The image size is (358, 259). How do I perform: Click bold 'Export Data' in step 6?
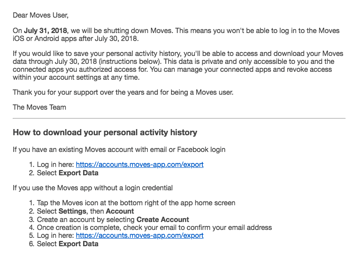pos(78,244)
